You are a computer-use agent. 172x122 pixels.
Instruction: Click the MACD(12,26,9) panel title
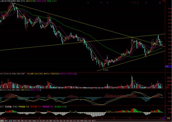[6, 90]
